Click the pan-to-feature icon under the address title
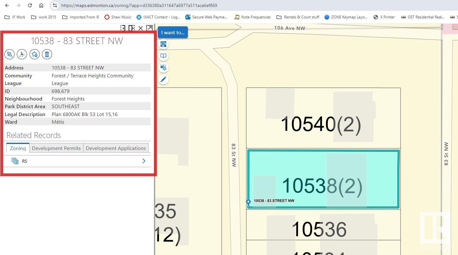458x255 pixels. tap(22, 54)
